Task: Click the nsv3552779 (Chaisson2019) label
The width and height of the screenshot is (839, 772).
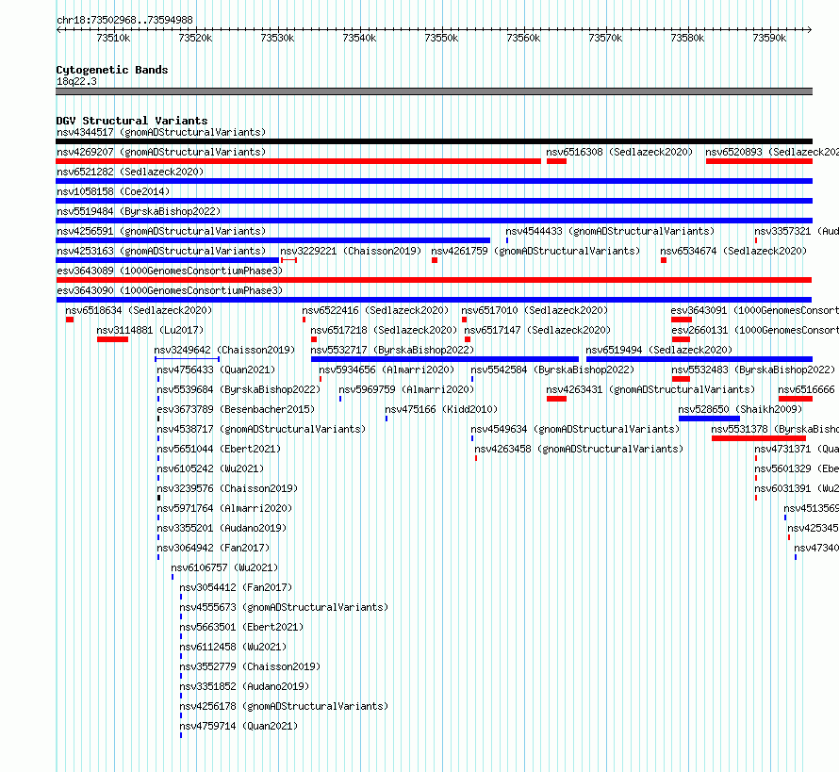Action: 250,666
